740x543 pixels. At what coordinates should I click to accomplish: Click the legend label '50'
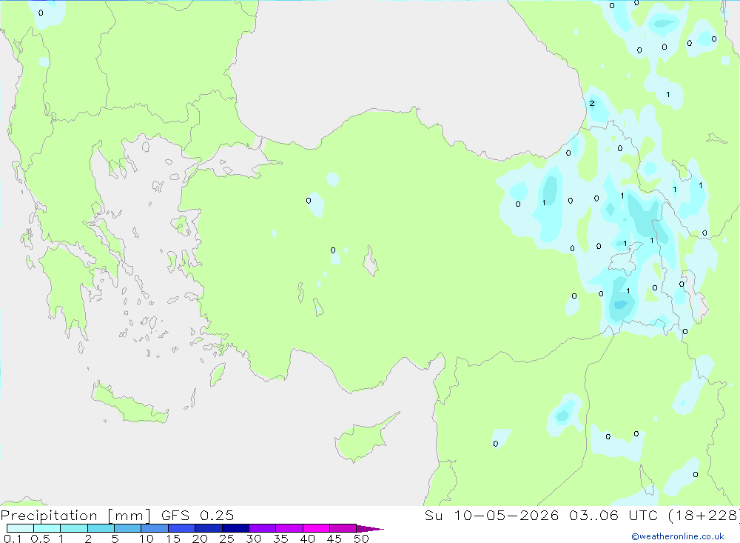tap(361, 539)
